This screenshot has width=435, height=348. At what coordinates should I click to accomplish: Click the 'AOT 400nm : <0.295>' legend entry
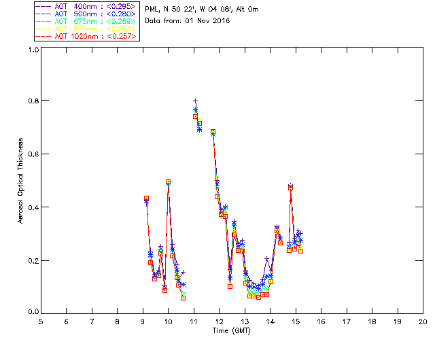(86, 6)
